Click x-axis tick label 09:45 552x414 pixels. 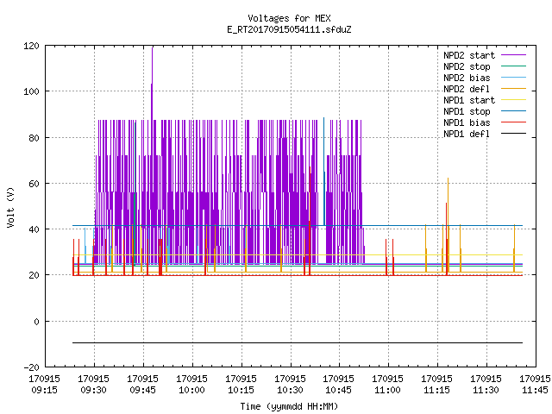point(142,390)
